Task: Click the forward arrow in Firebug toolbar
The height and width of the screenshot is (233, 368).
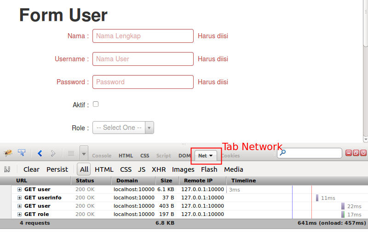Action: [53, 153]
